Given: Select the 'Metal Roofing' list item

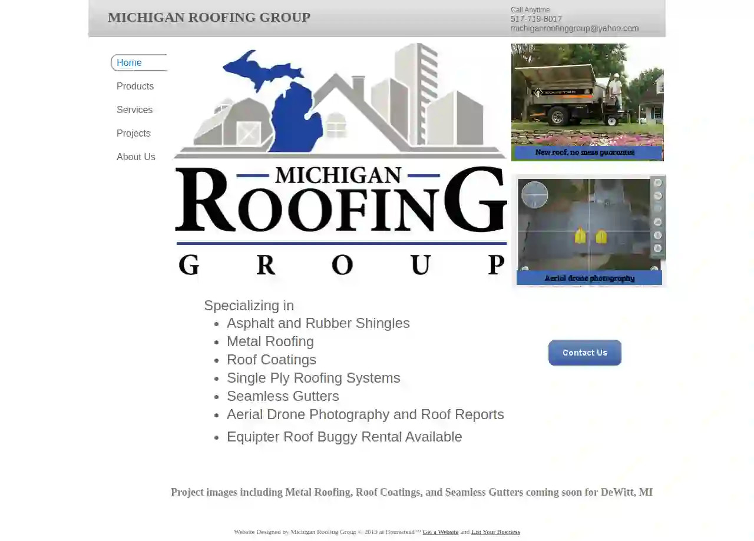Looking at the screenshot, I should pos(270,341).
